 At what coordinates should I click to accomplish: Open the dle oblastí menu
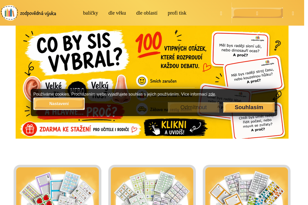click(x=147, y=13)
